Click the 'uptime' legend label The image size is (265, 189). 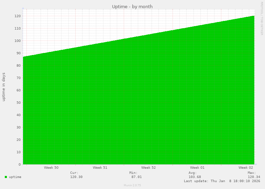15,177
